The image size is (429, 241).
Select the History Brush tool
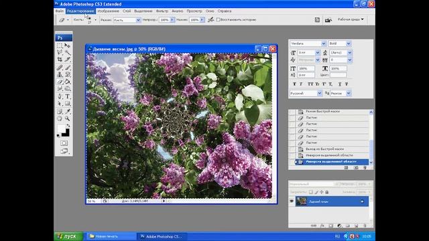67,74
